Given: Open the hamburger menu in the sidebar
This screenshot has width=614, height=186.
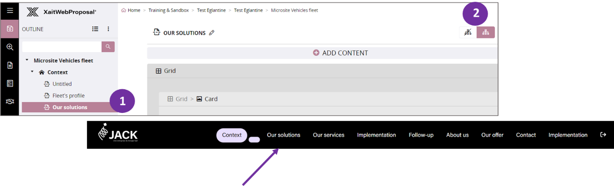Looking at the screenshot, I should [10, 11].
